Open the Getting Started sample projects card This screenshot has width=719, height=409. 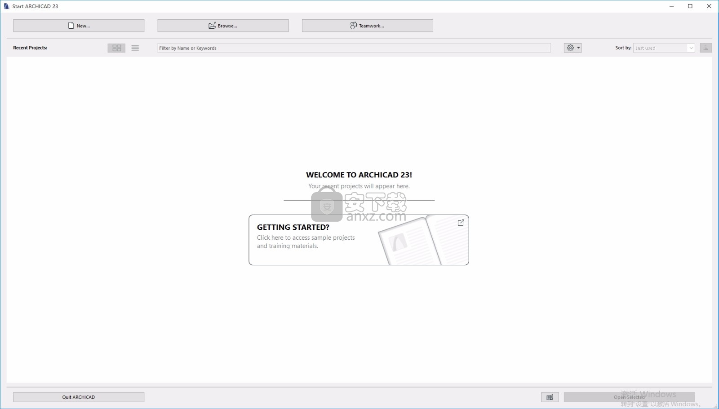point(359,240)
